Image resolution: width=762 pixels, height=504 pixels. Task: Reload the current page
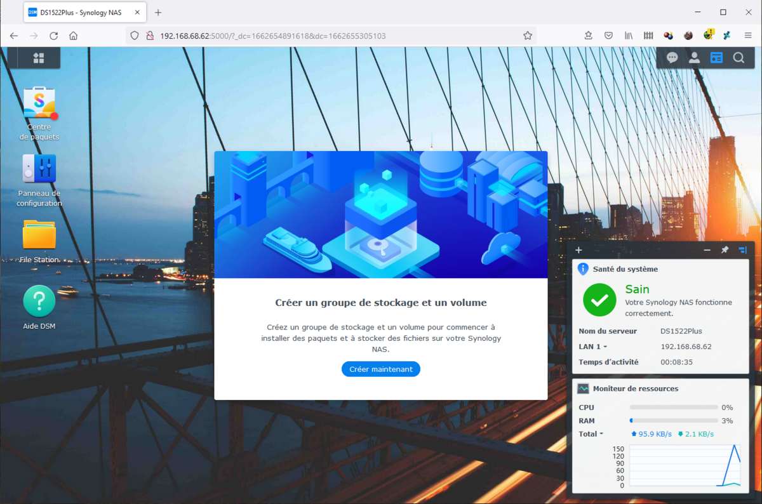(x=54, y=36)
